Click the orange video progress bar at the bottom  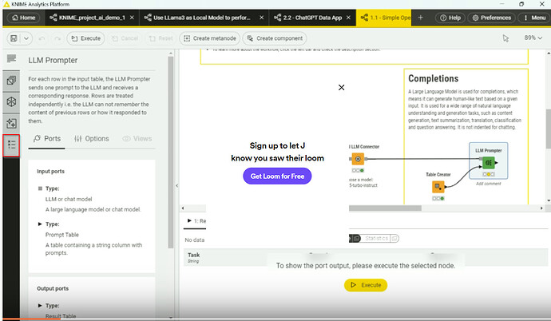click(32, 319)
